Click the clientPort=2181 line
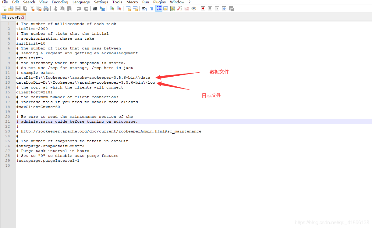The height and width of the screenshot is (228, 372). [x=34, y=92]
